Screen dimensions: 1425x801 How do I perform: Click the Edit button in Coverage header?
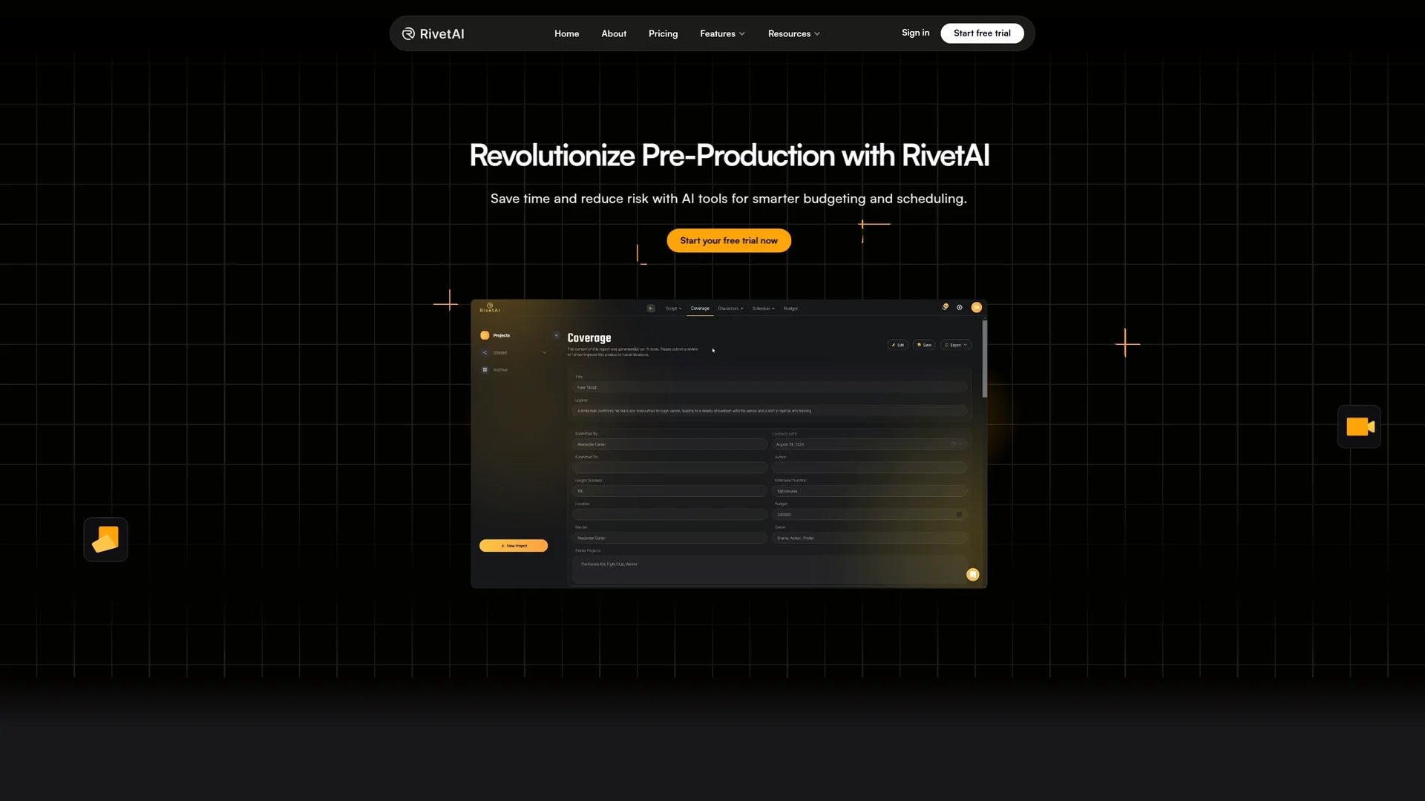[x=898, y=345]
